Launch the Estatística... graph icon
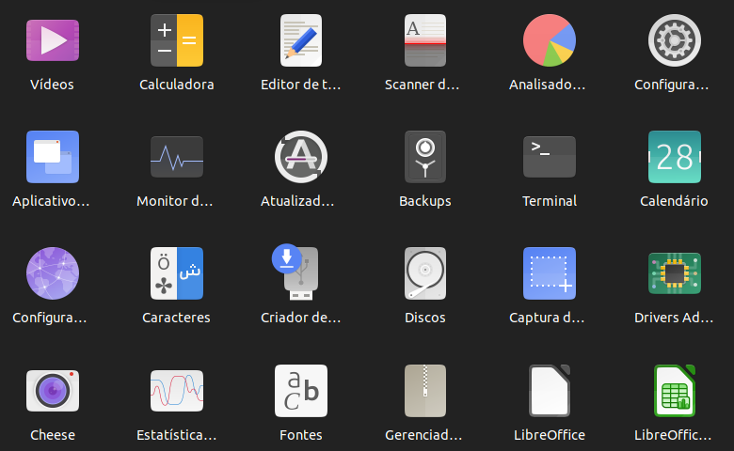 pyautogui.click(x=177, y=391)
